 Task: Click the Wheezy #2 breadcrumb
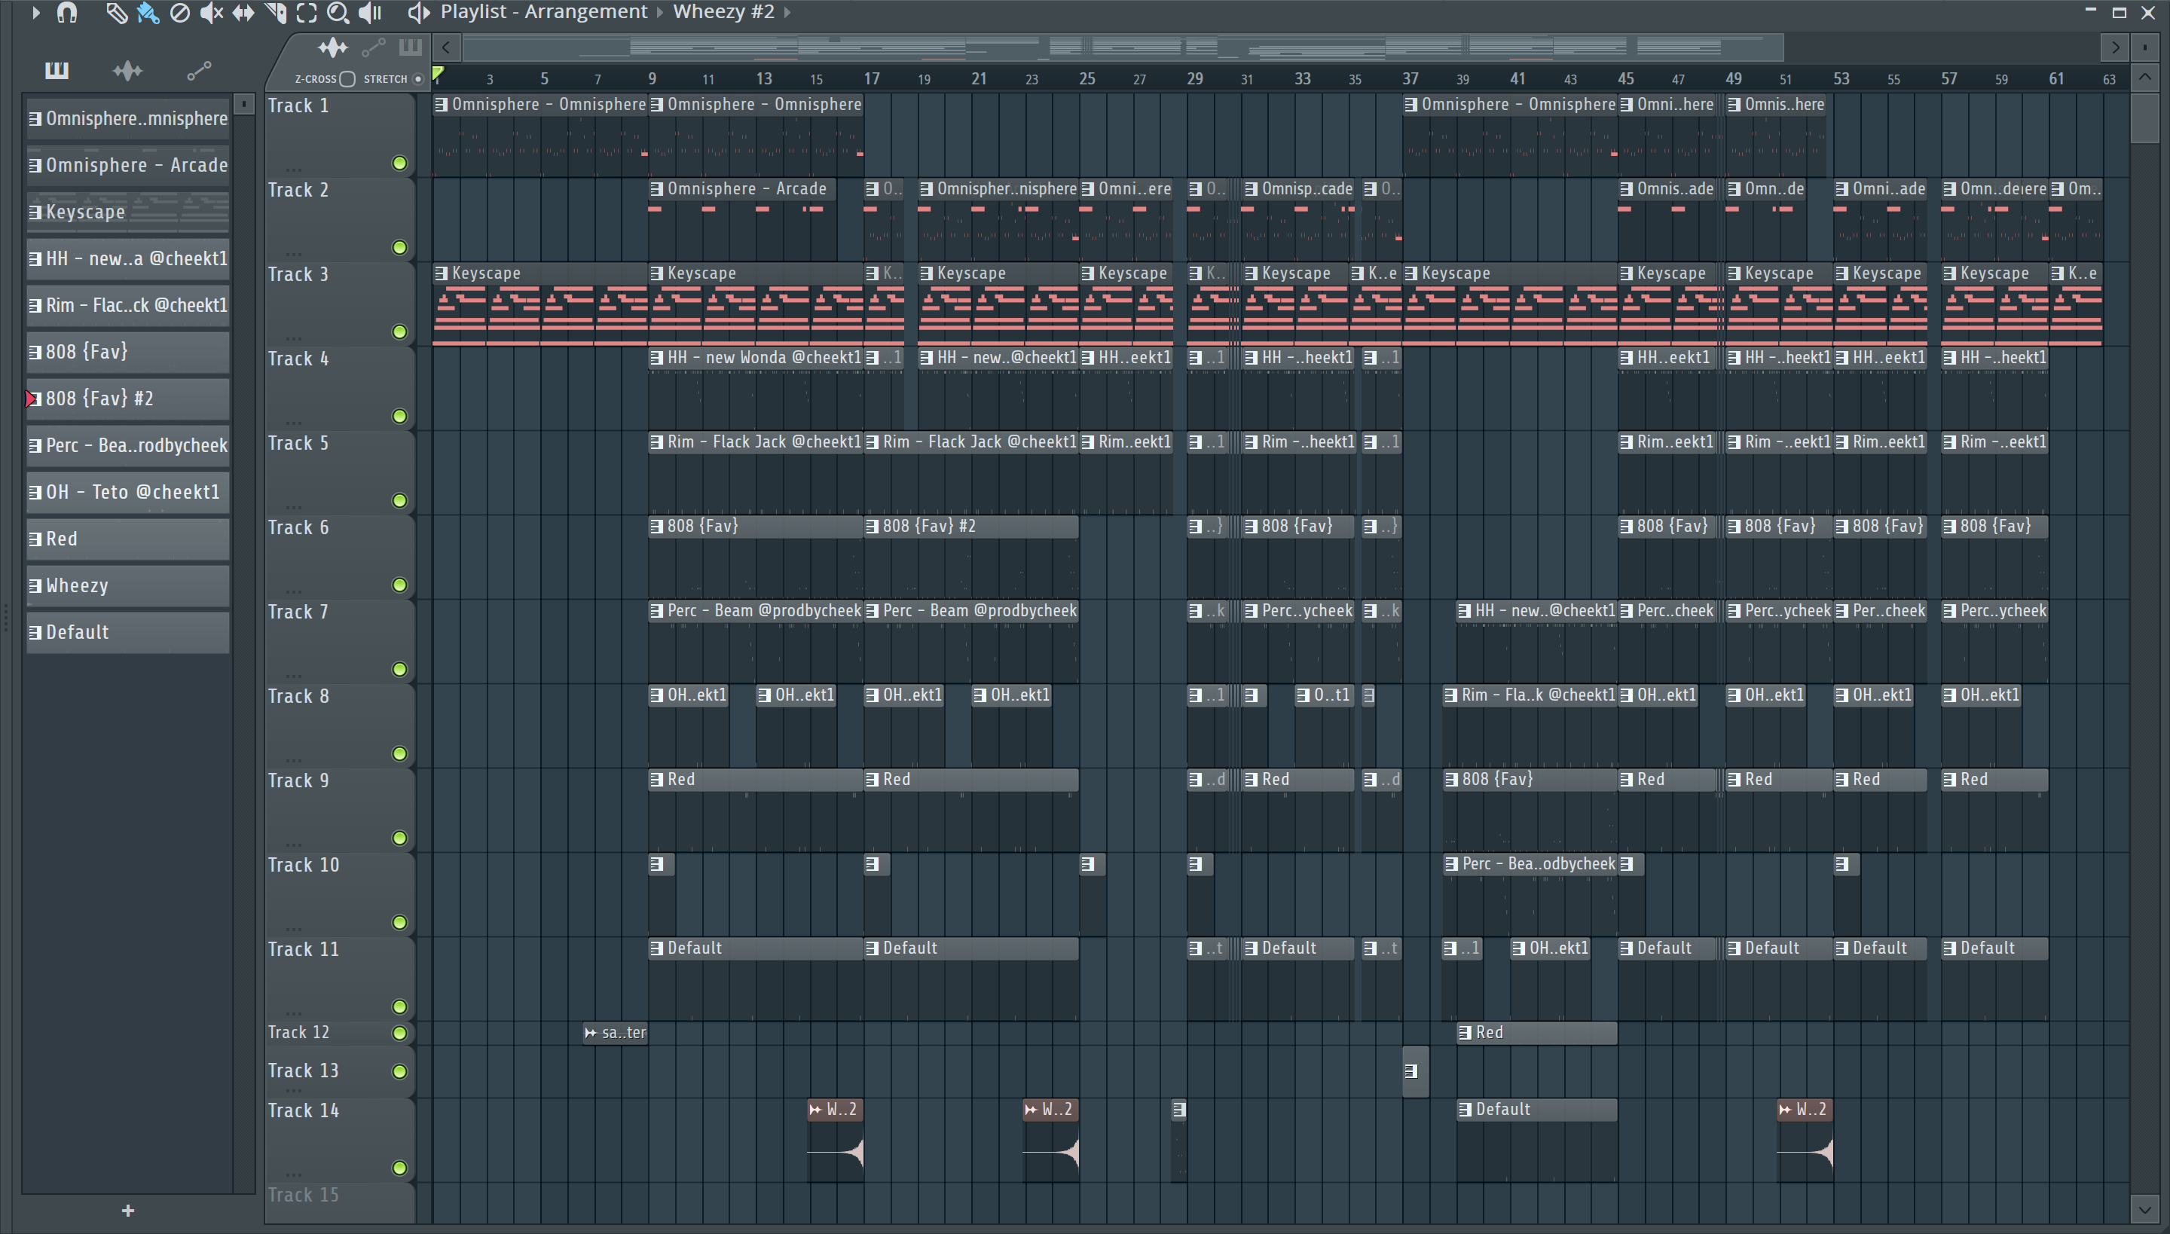724,12
